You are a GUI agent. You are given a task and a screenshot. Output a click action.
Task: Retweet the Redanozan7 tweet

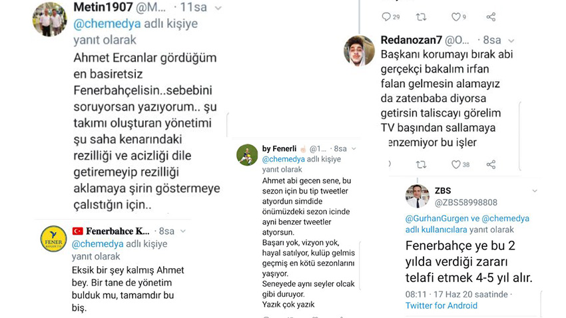(x=421, y=164)
